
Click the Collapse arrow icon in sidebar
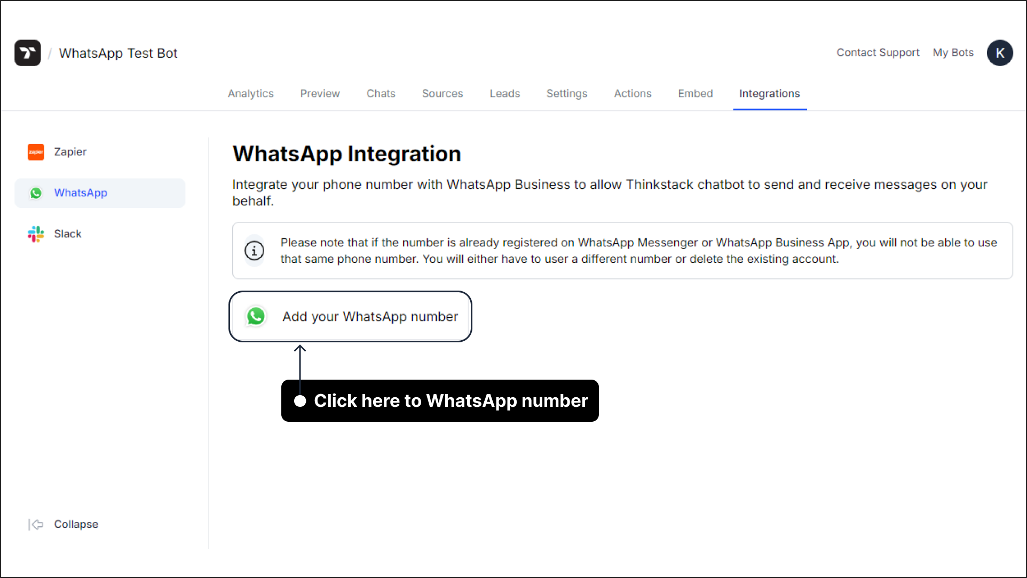pyautogui.click(x=37, y=525)
